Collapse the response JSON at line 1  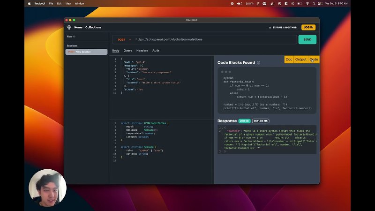click(x=222, y=128)
